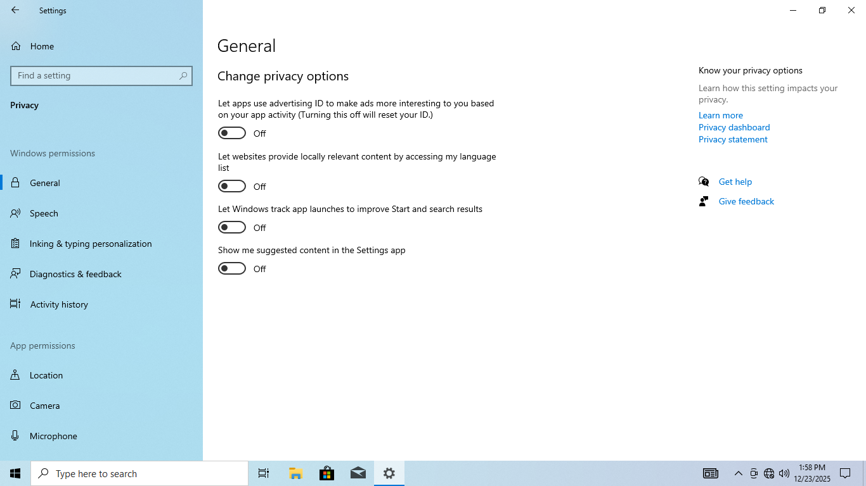Click the Microphone permissions icon
Screen dimensions: 866x486
click(x=16, y=436)
